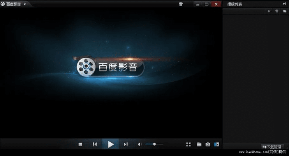The image size is (289, 156).
Task: Open the skin (shirt) icon
Action: (181, 4)
